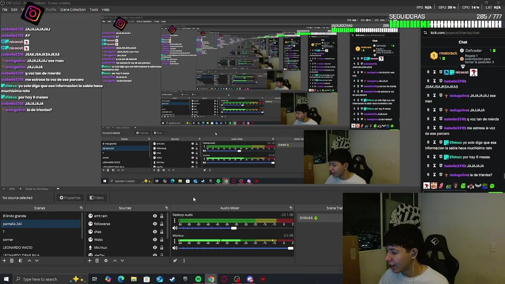Image resolution: width=505 pixels, height=284 pixels.
Task: Undock the Sources panel
Action: coord(166,208)
